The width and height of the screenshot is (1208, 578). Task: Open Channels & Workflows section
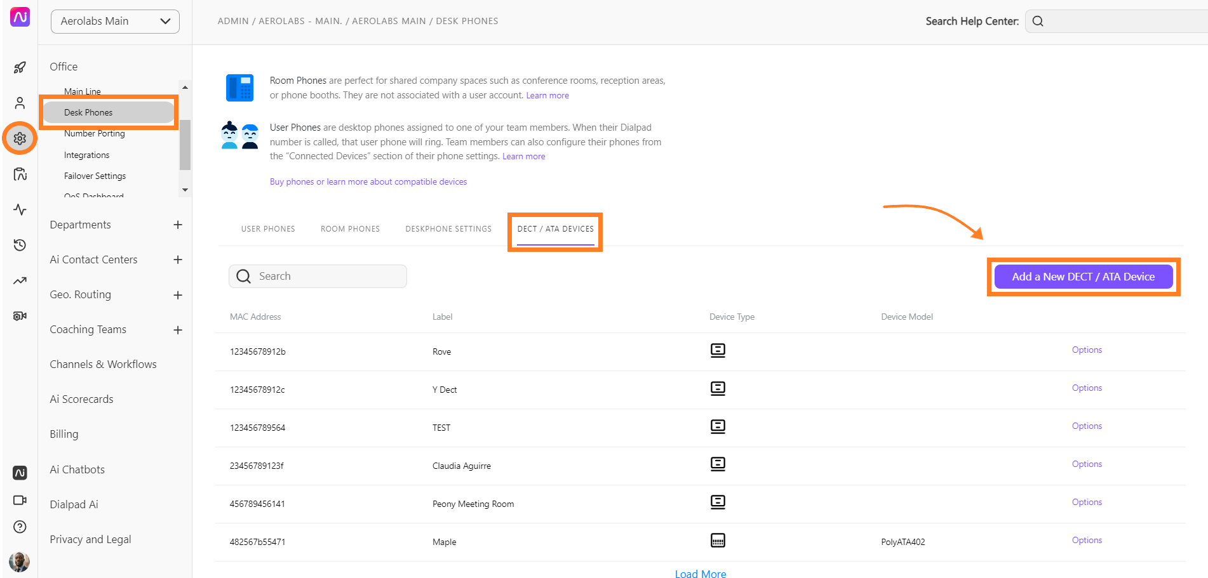pos(103,364)
